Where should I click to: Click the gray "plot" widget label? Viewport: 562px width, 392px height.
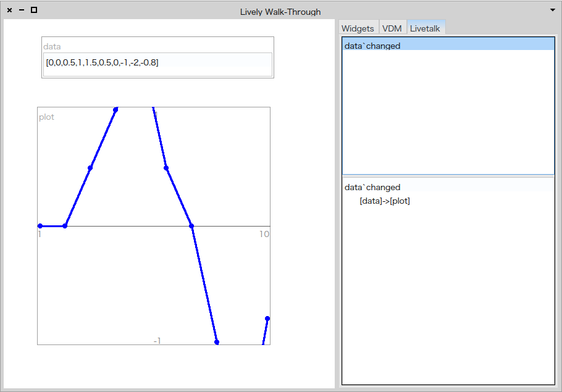[x=46, y=117]
